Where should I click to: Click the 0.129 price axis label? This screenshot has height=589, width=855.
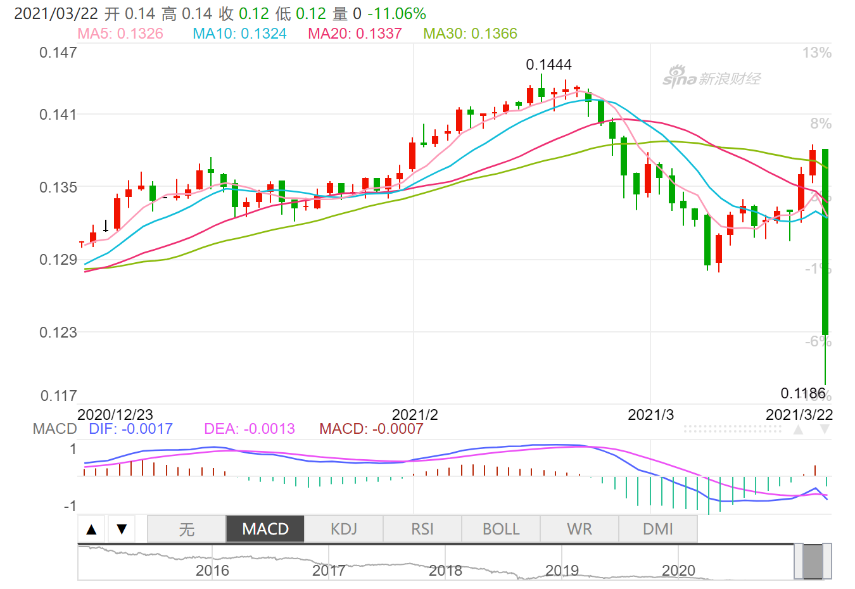click(x=58, y=260)
